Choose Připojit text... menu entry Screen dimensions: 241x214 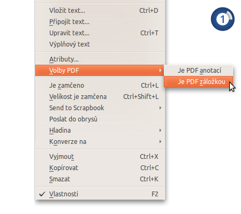click(x=100, y=22)
